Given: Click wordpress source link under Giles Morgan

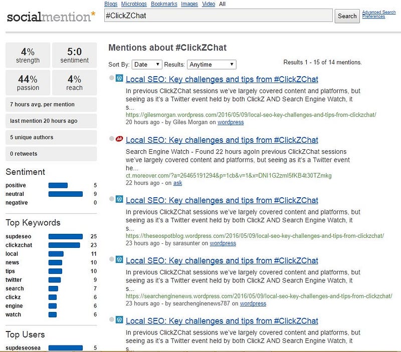Looking at the screenshot, I should tap(231, 122).
